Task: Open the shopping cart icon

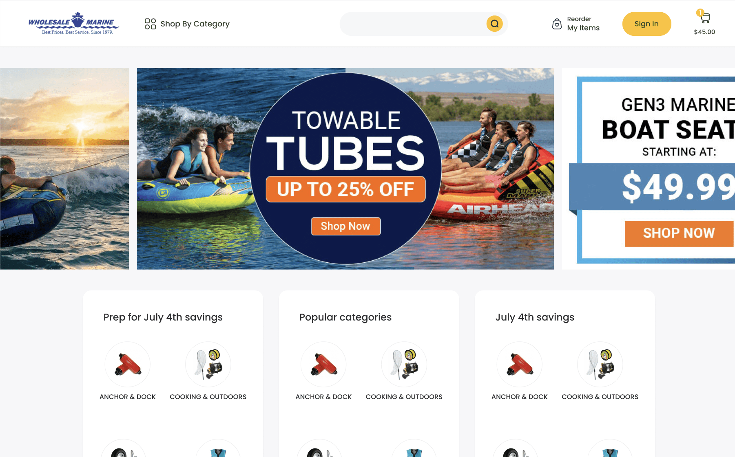Action: tap(705, 18)
